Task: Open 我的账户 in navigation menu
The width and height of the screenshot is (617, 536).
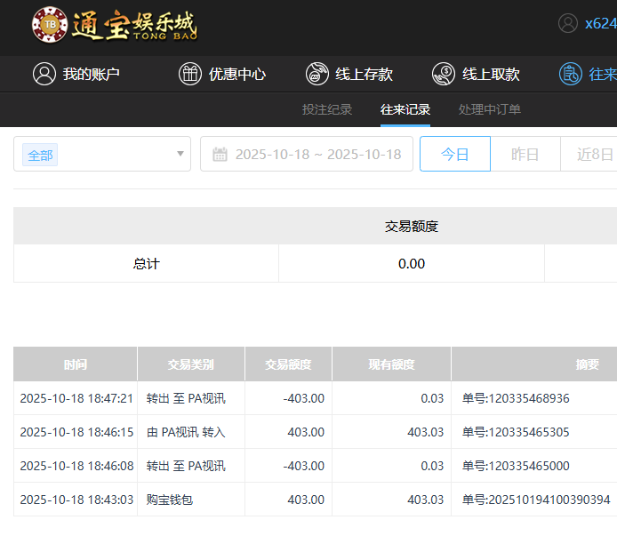Action: coord(91,74)
